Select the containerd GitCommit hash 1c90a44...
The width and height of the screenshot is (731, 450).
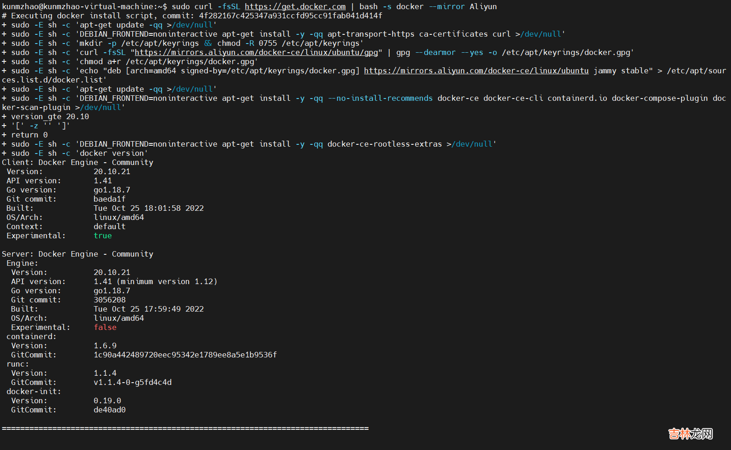point(185,355)
